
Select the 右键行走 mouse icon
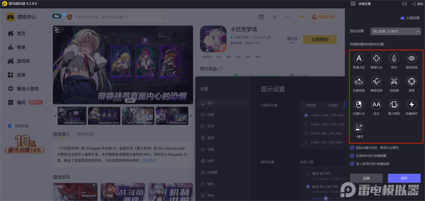click(x=359, y=105)
